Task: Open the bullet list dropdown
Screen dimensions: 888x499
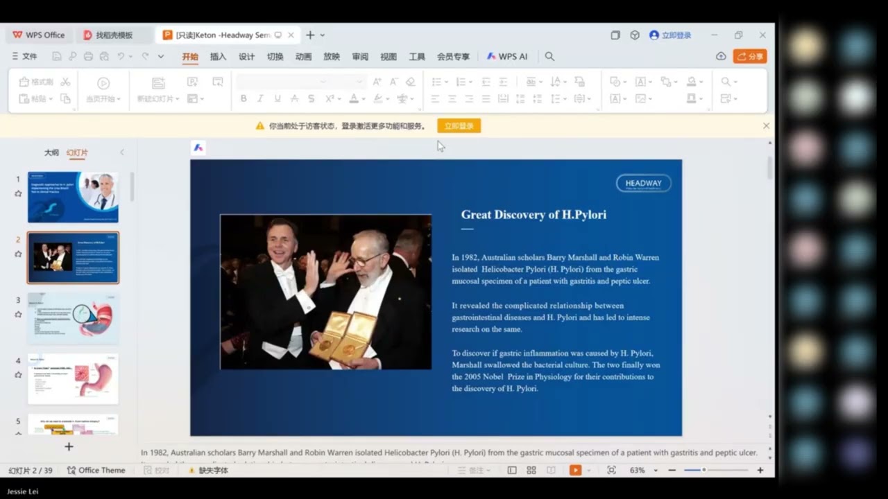Action: (445, 82)
